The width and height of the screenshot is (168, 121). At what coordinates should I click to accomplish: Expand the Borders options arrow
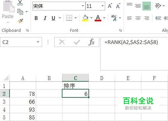click(76, 18)
